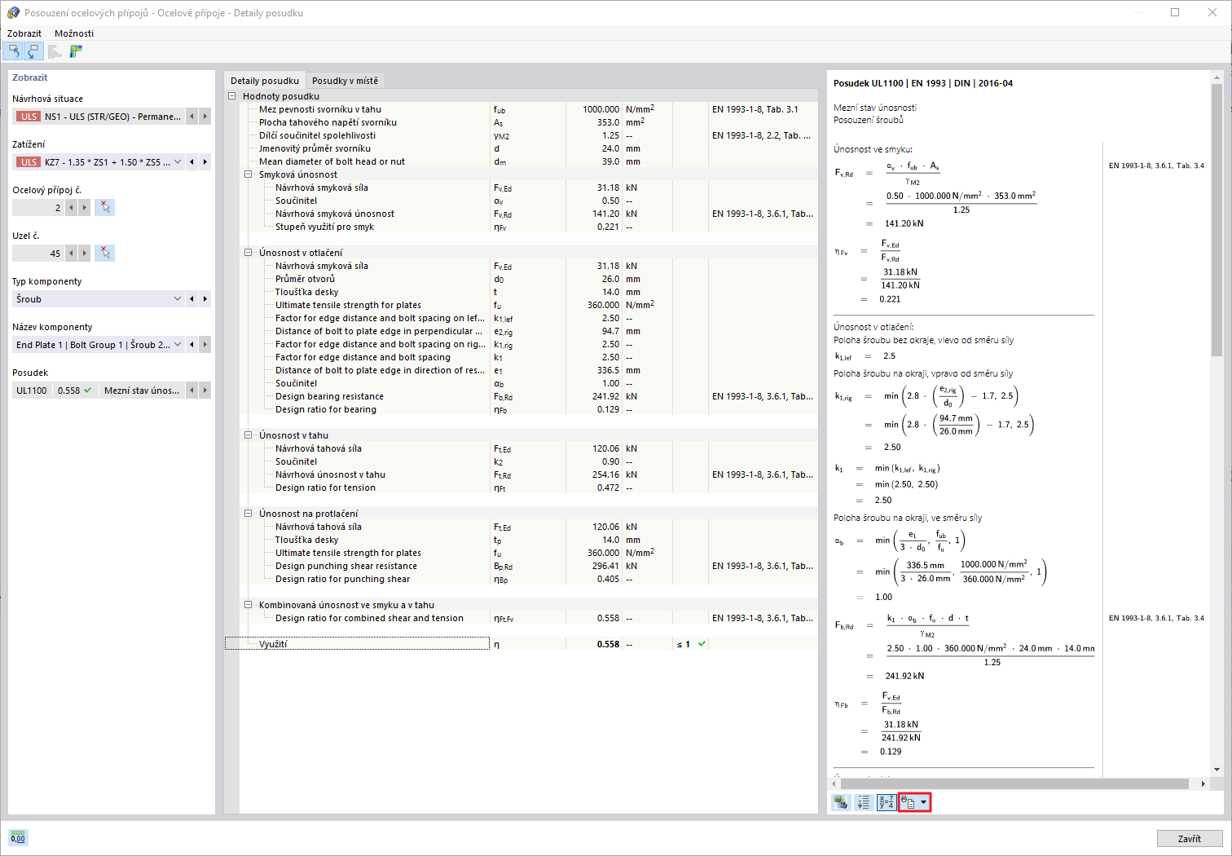Click the Posudek UL1100 field
This screenshot has width=1232, height=856.
pyautogui.click(x=99, y=390)
